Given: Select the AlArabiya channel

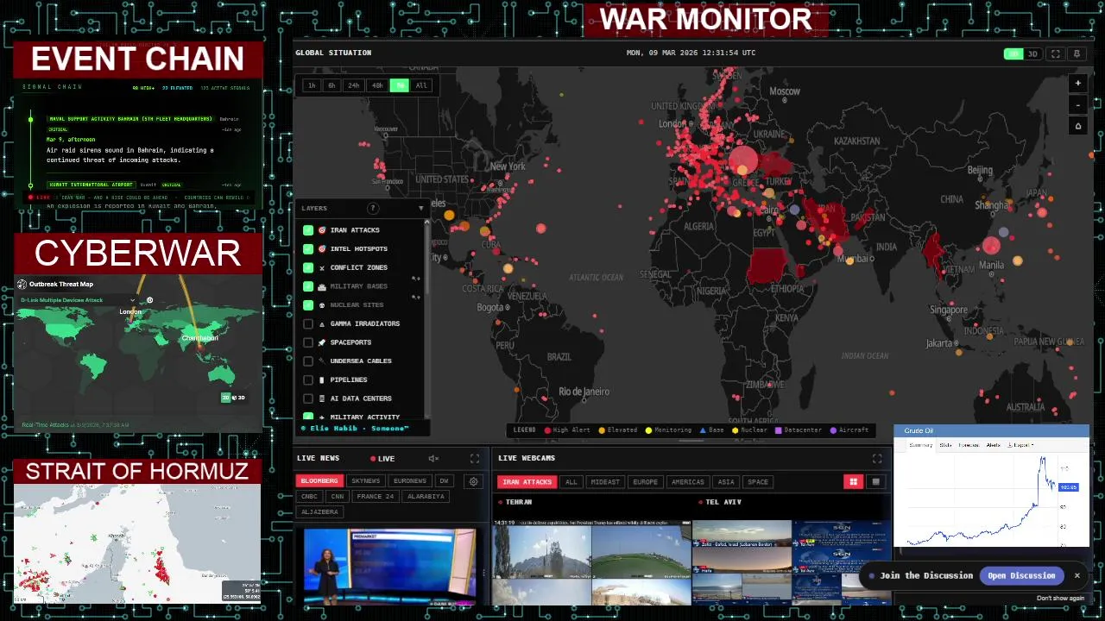Looking at the screenshot, I should [x=426, y=497].
